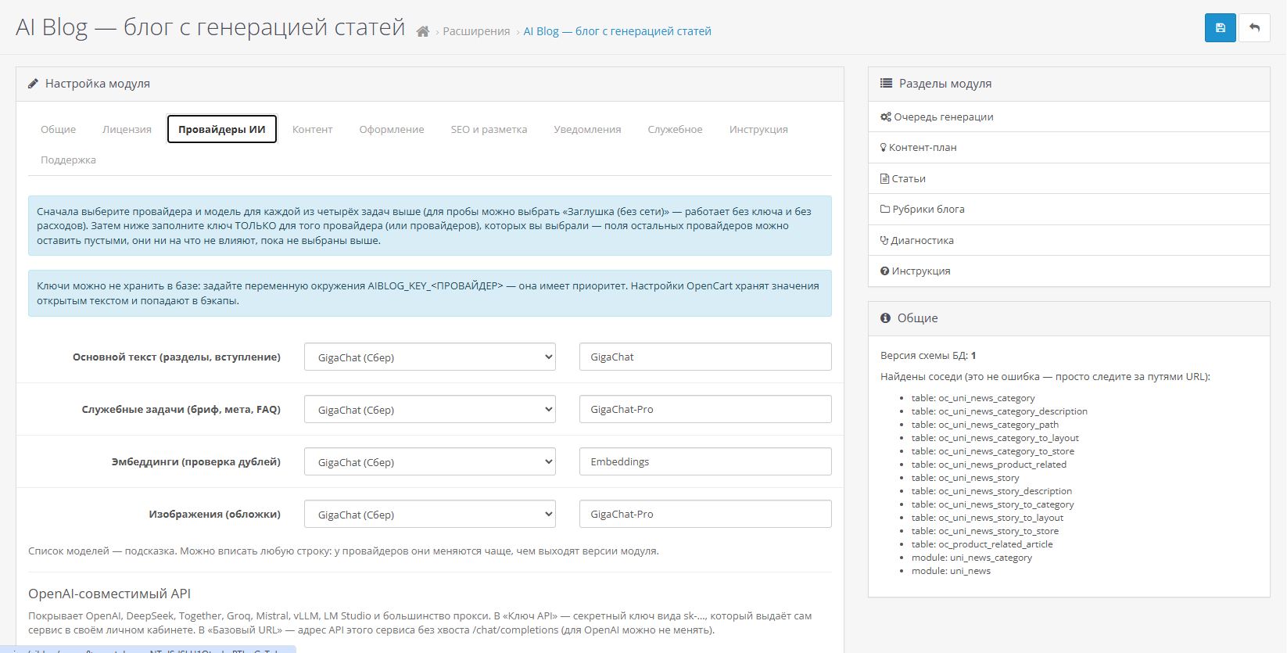
Task: Click the info icon beside Общие panel
Action: (886, 318)
